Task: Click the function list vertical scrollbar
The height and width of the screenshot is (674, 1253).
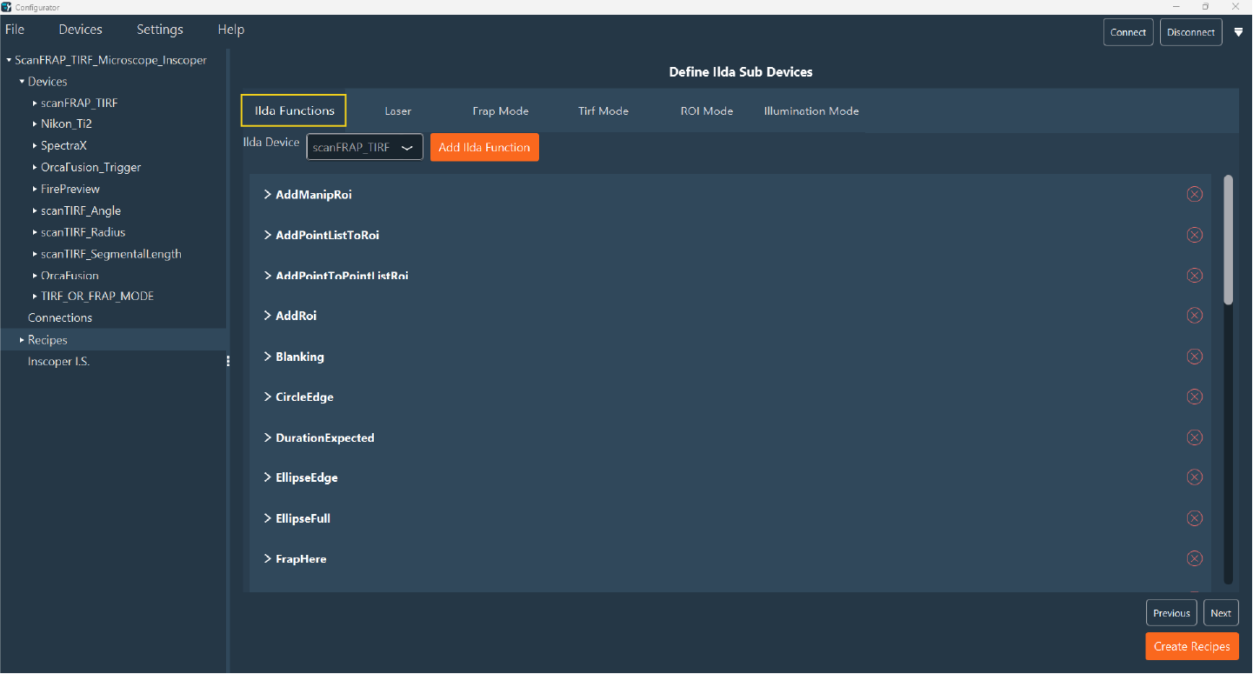Action: coord(1228,242)
